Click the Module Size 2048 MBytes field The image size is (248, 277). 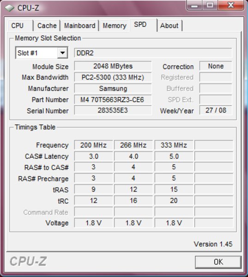[113, 66]
